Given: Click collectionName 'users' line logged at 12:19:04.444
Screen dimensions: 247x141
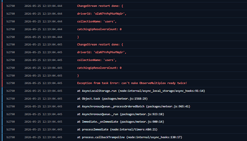Looking at the screenshot, I should point(97,21).
